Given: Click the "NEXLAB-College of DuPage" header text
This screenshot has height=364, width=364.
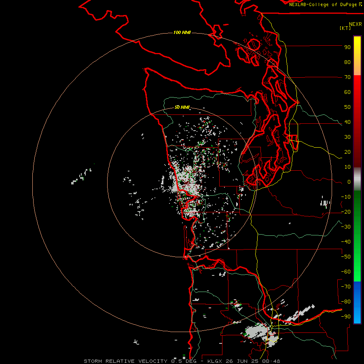Looking at the screenshot, I should (324, 4).
